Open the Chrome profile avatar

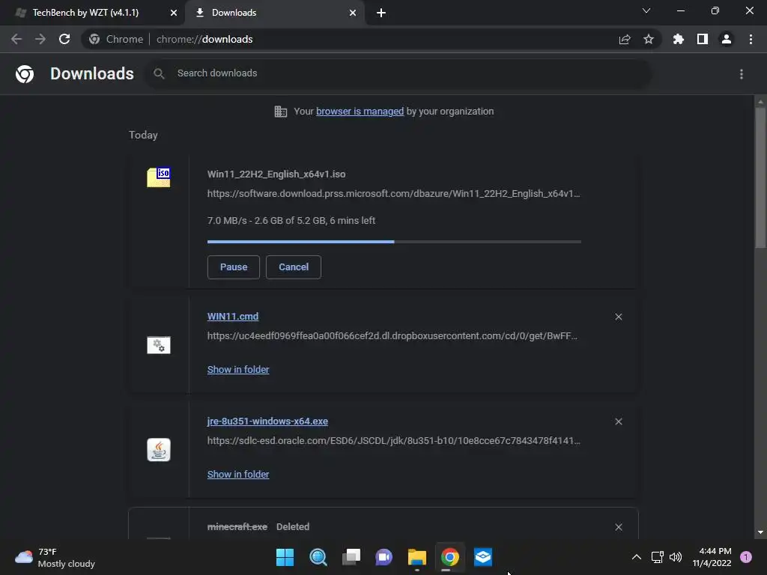click(727, 39)
